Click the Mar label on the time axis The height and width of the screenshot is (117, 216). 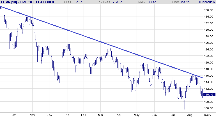pos(101,114)
